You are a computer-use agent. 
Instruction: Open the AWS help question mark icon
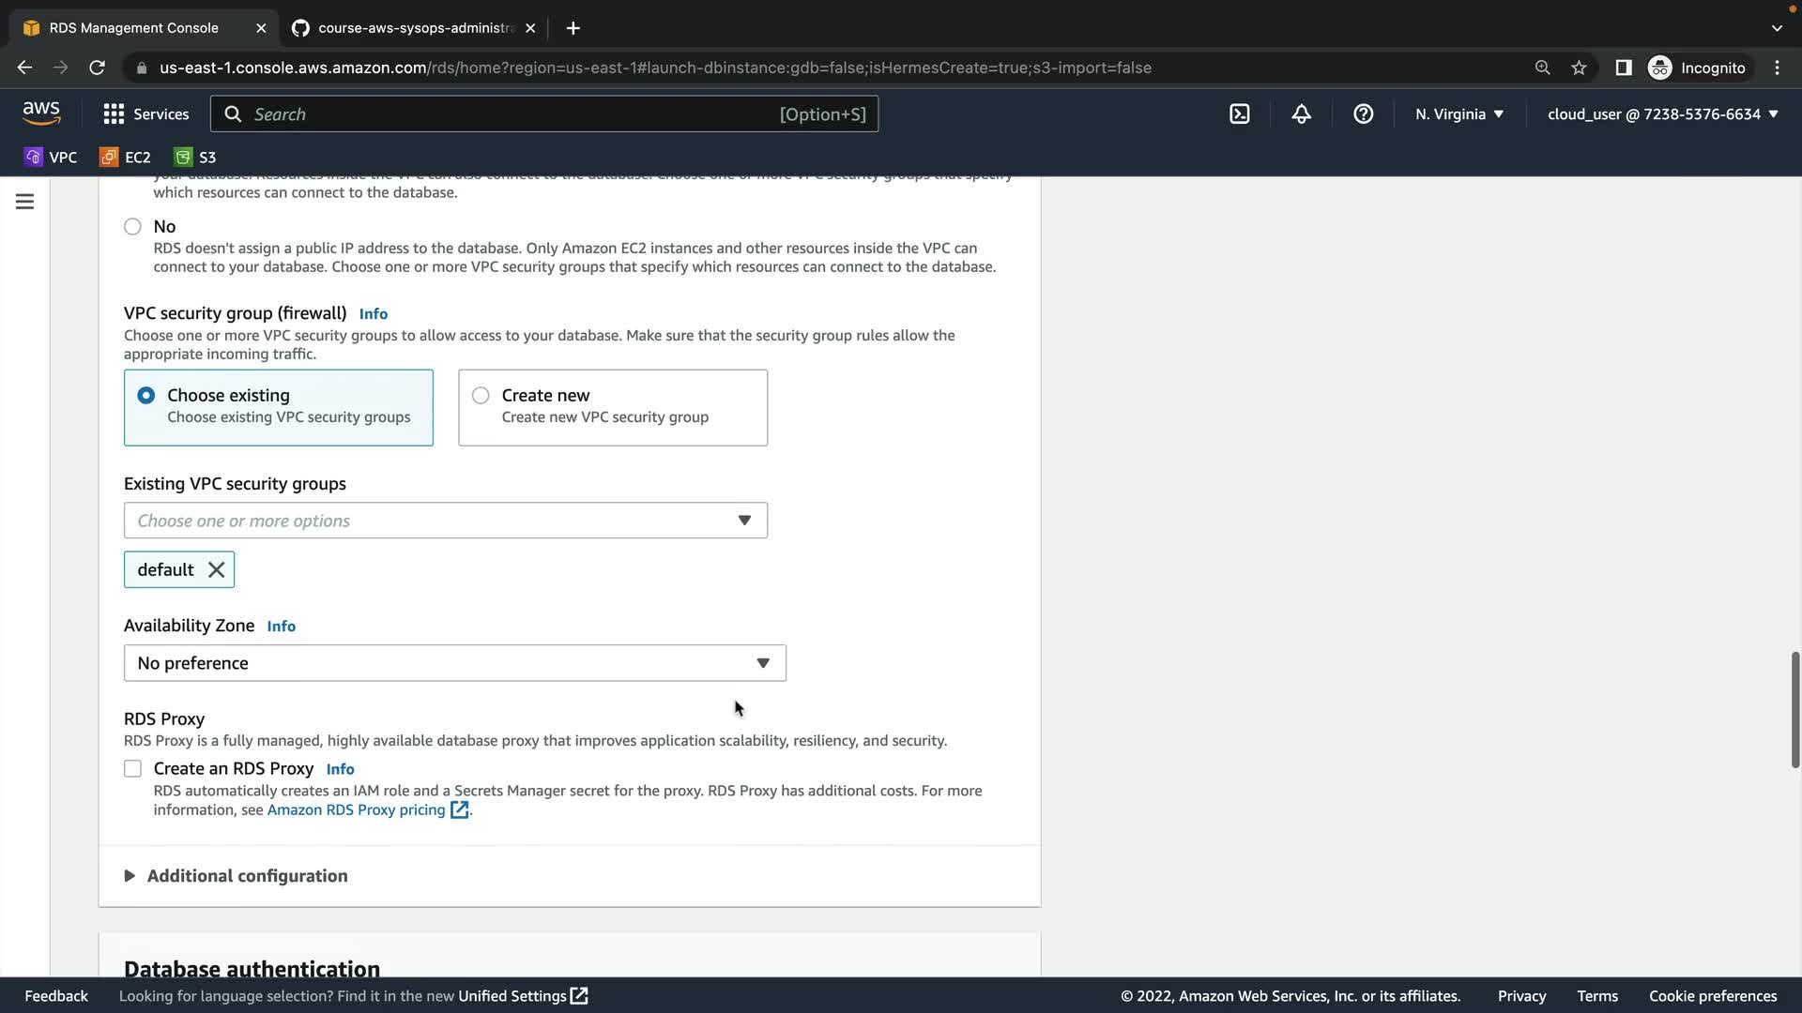coord(1363,113)
